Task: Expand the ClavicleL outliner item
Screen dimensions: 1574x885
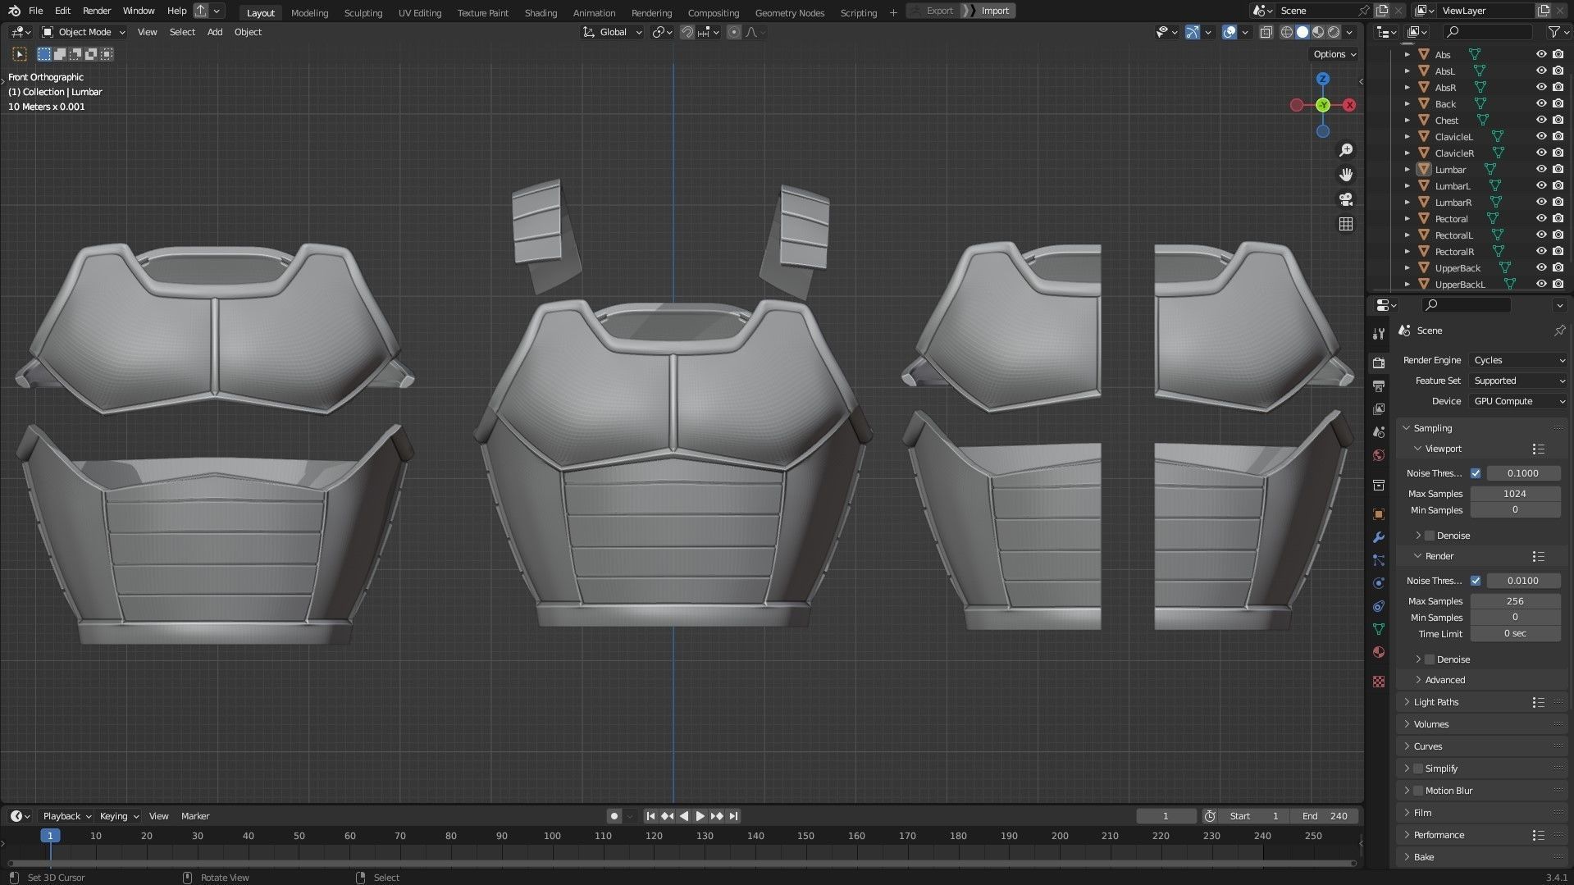Action: [x=1407, y=137]
